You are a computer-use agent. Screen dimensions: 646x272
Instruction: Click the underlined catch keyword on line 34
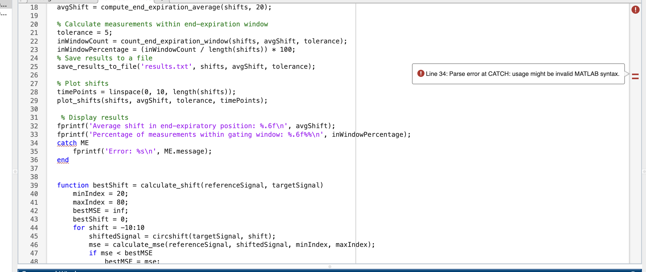point(67,143)
